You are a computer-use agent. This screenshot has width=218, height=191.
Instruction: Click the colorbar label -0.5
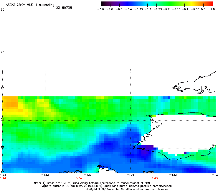click(x=119, y=9)
